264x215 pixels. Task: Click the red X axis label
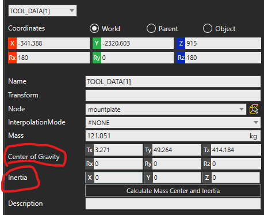click(x=12, y=43)
